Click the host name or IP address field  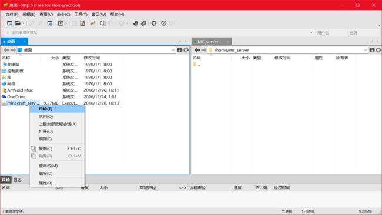point(158,32)
